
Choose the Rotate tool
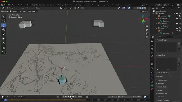coord(4,30)
